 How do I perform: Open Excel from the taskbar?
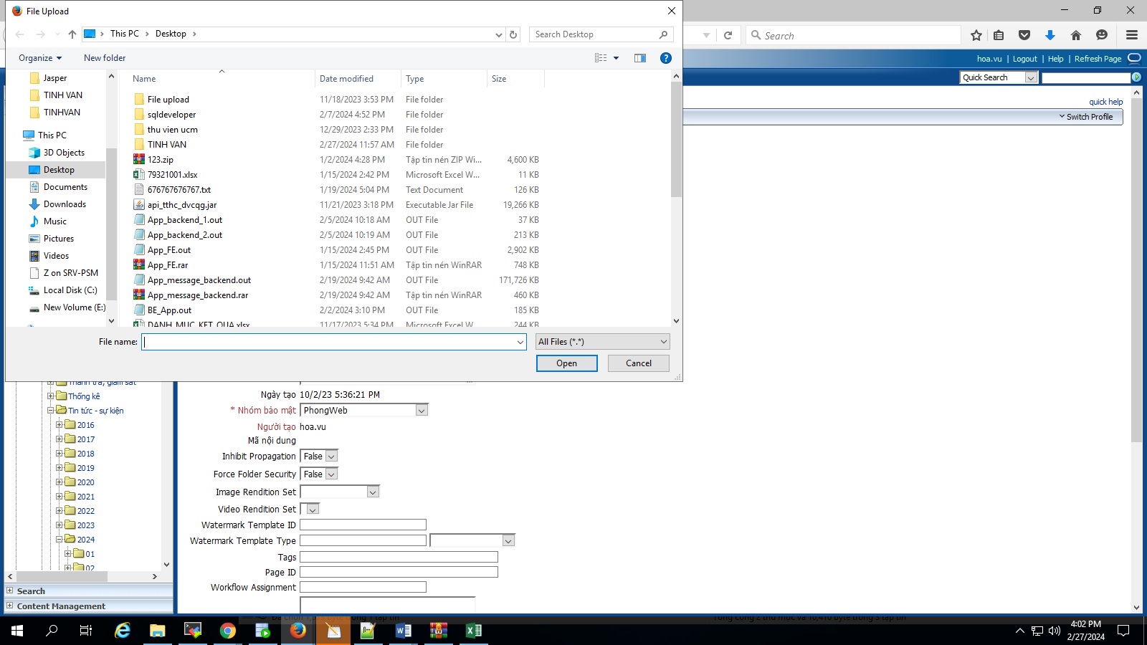pyautogui.click(x=473, y=631)
